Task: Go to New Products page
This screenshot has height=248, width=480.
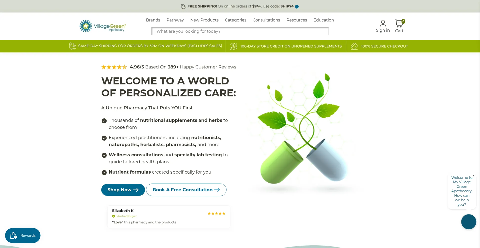Action: point(204,20)
